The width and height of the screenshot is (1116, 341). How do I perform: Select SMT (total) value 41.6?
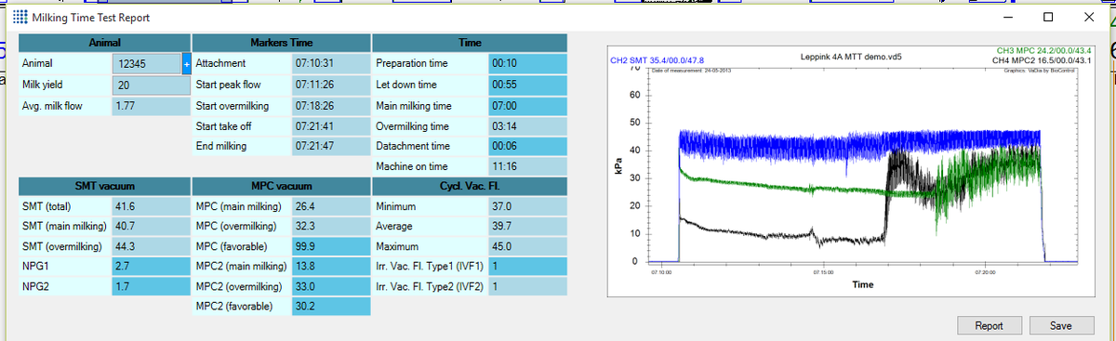pos(151,206)
